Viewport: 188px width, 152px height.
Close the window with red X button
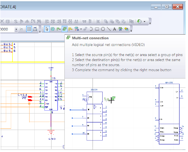[x=178, y=7]
